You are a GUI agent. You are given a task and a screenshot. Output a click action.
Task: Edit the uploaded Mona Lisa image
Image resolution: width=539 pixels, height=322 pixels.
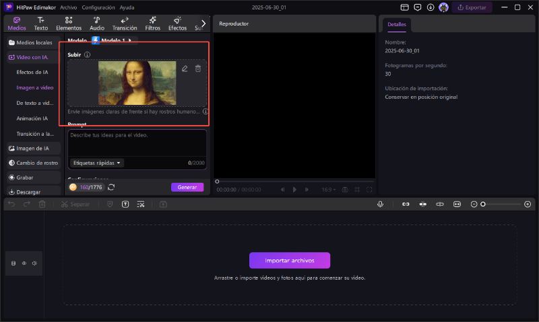pyautogui.click(x=185, y=69)
